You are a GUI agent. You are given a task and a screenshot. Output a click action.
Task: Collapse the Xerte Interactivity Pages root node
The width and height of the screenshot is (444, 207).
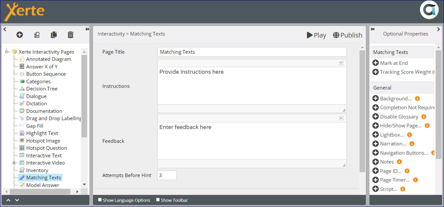(x=7, y=52)
